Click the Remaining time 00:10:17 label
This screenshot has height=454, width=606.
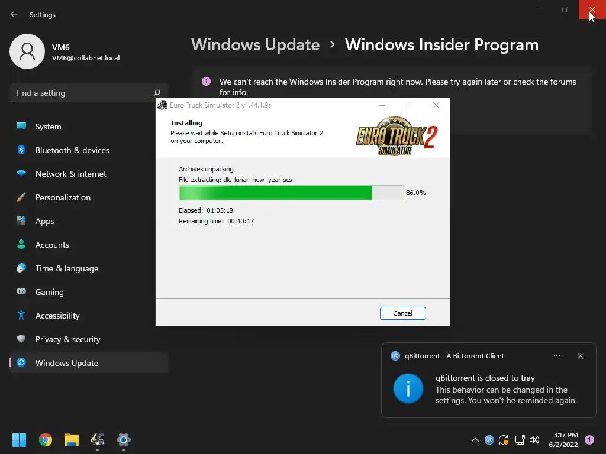216,221
